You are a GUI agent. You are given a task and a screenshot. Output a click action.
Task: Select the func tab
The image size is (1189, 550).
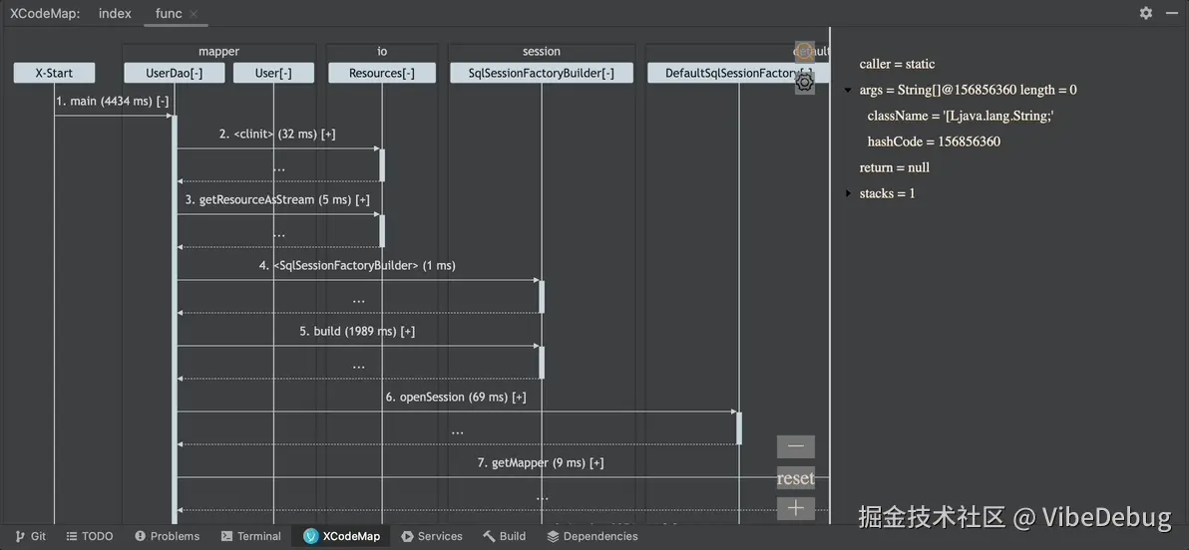[169, 14]
